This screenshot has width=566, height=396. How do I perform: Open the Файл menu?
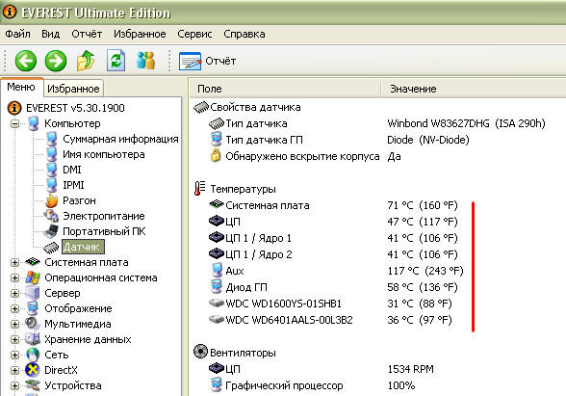pyautogui.click(x=17, y=34)
